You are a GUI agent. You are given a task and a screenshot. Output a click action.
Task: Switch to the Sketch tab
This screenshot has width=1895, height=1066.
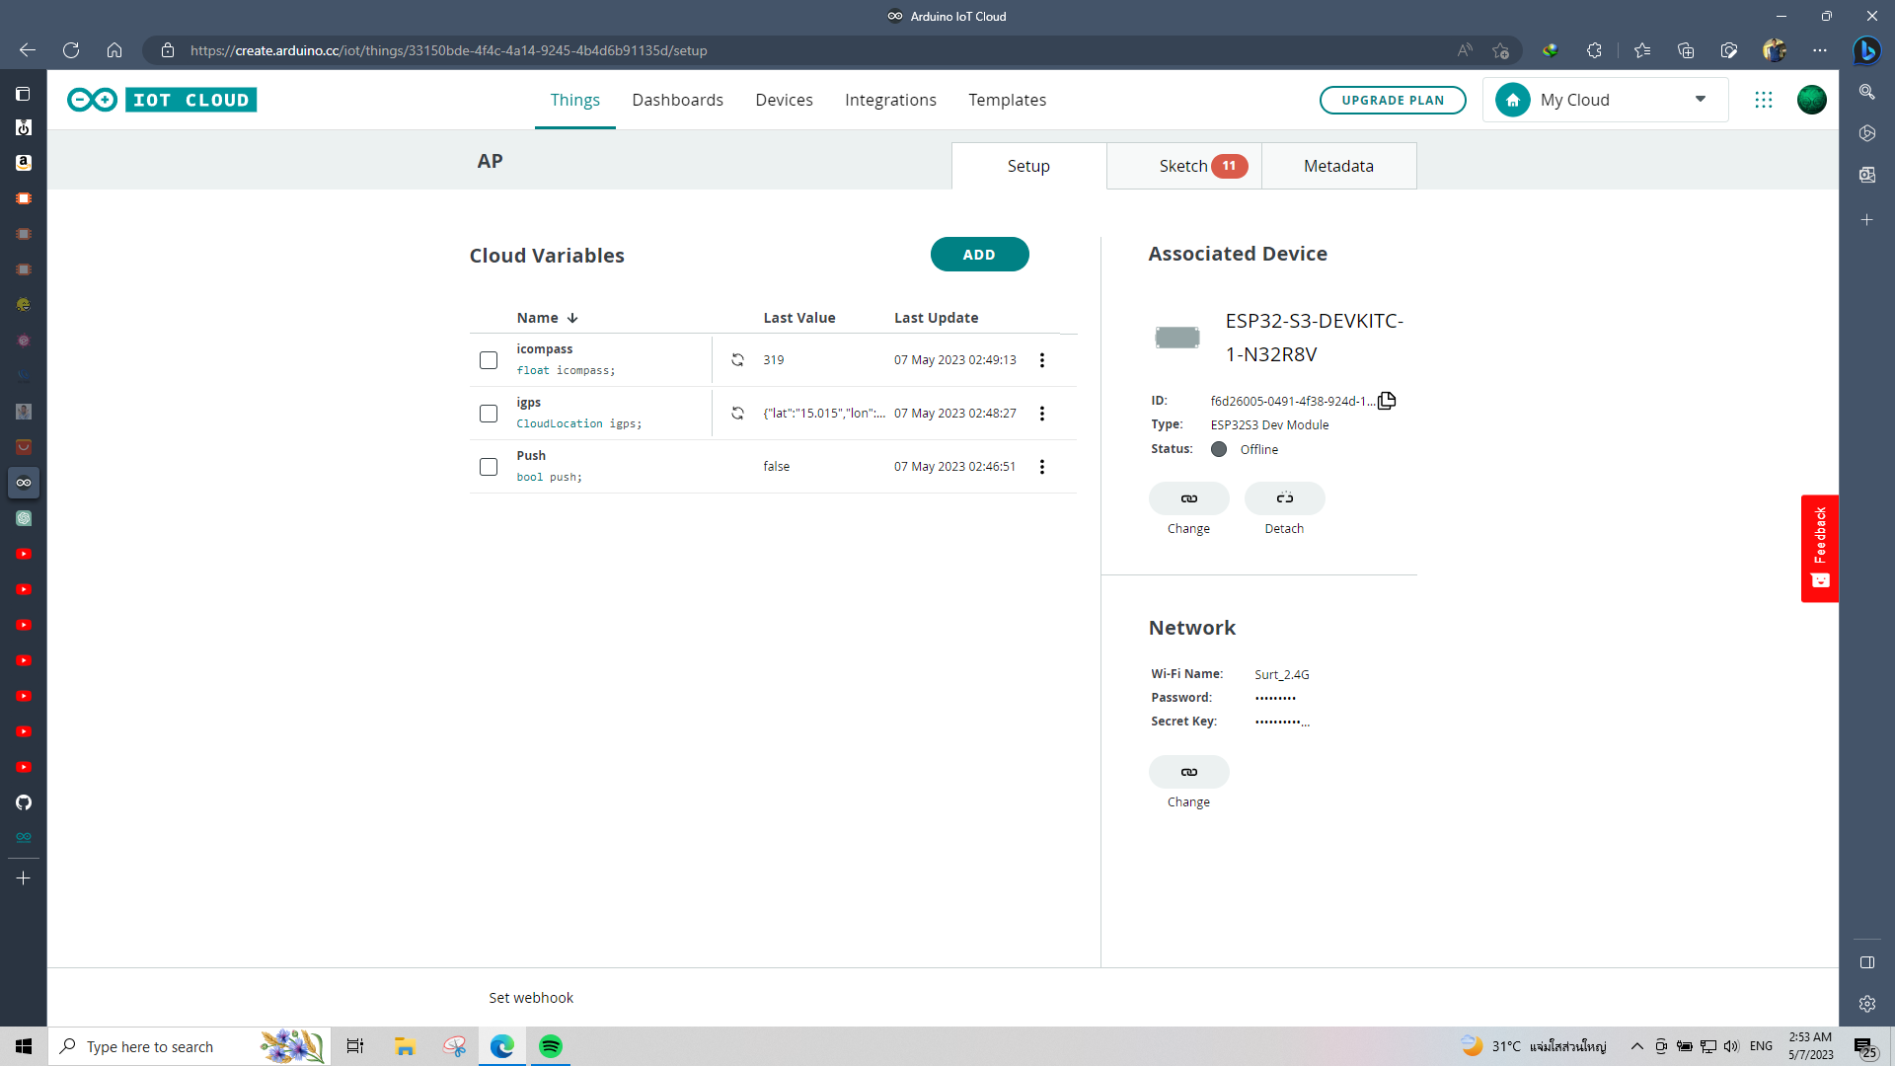pyautogui.click(x=1183, y=165)
